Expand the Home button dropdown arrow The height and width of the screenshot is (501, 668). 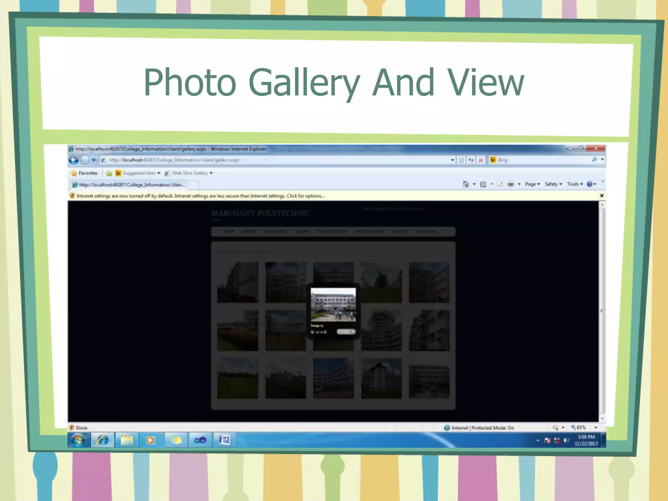[x=474, y=184]
